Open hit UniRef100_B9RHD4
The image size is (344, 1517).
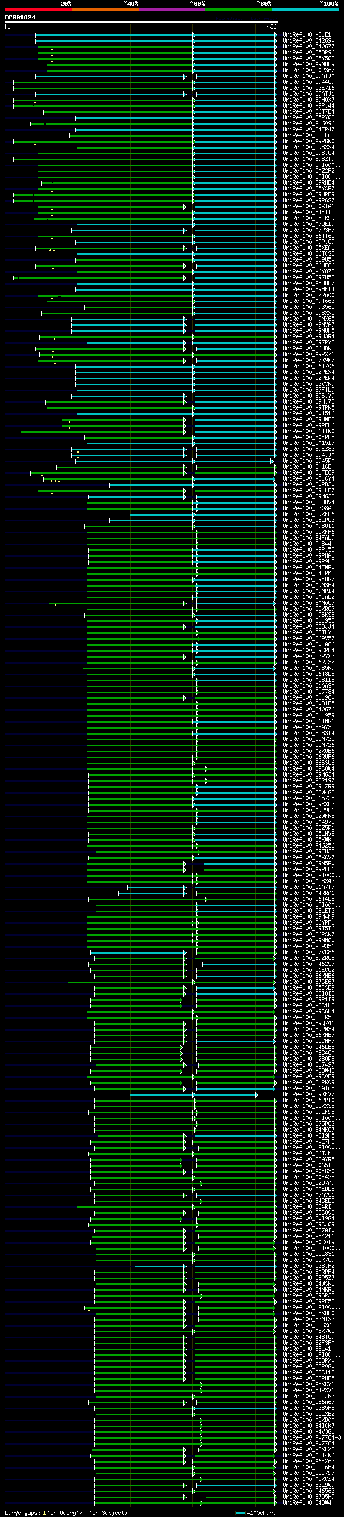point(309,182)
